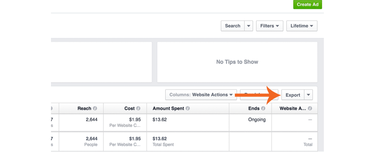Expand the Filters dropdown
This screenshot has width=365, height=153.
point(269,26)
